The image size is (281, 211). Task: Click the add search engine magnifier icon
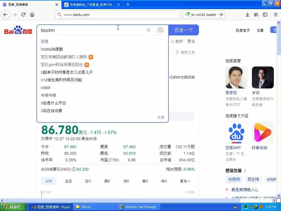click(x=187, y=14)
